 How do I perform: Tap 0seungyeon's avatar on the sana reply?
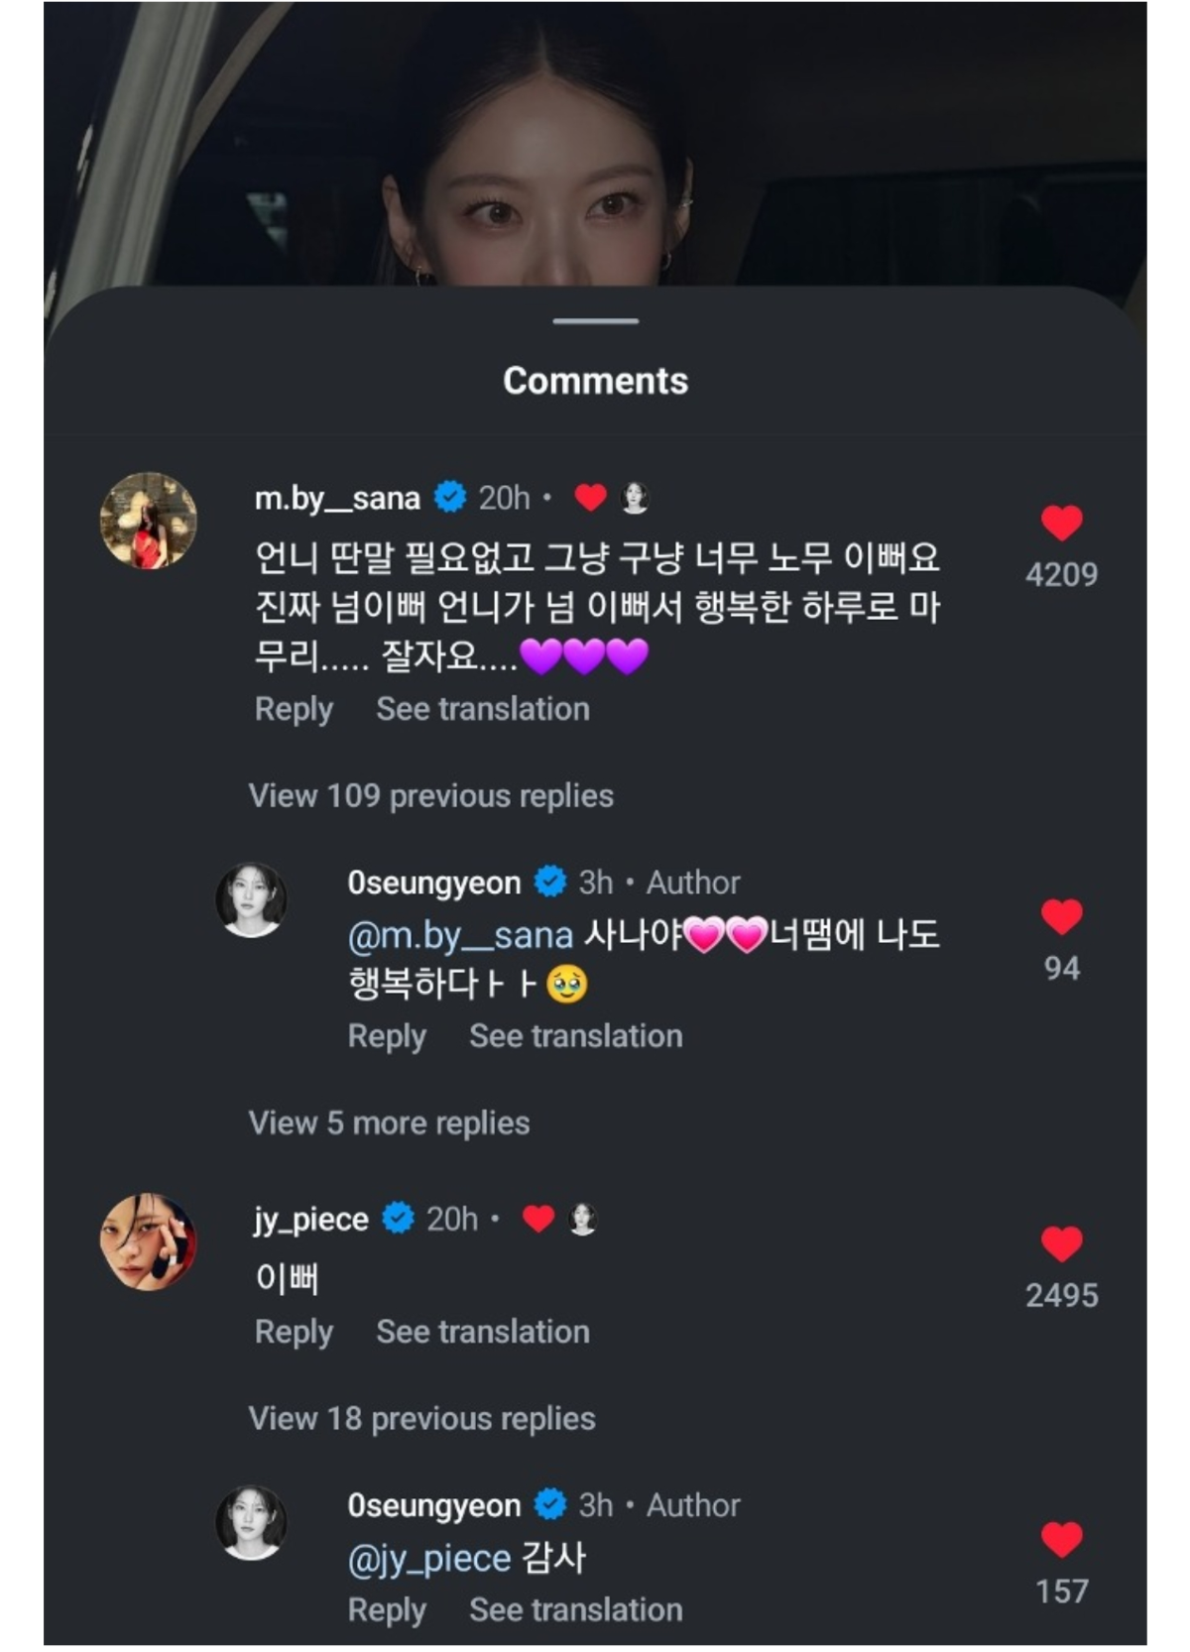click(x=252, y=900)
